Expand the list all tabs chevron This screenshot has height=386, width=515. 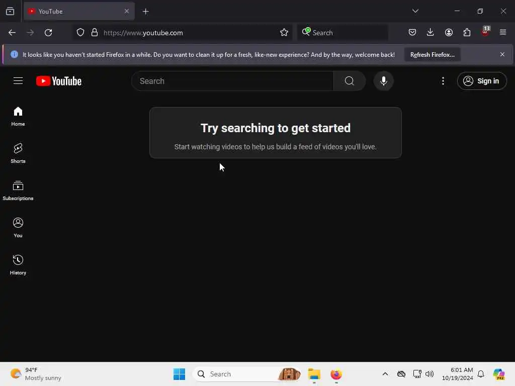click(415, 11)
